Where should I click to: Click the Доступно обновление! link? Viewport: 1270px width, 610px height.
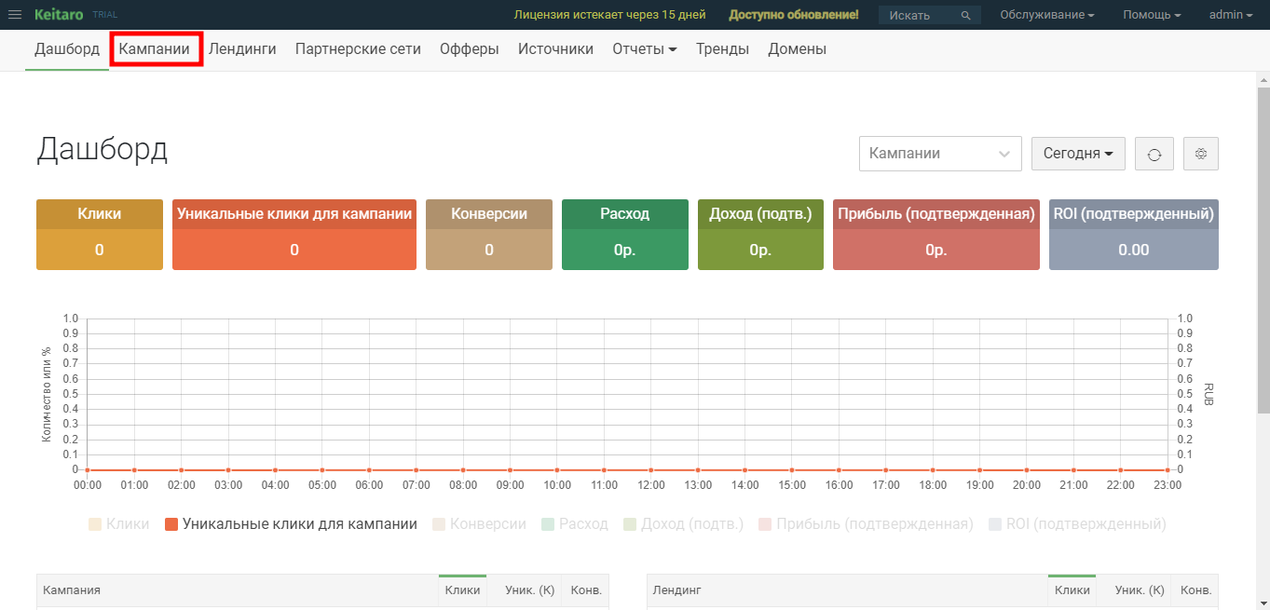tap(793, 15)
